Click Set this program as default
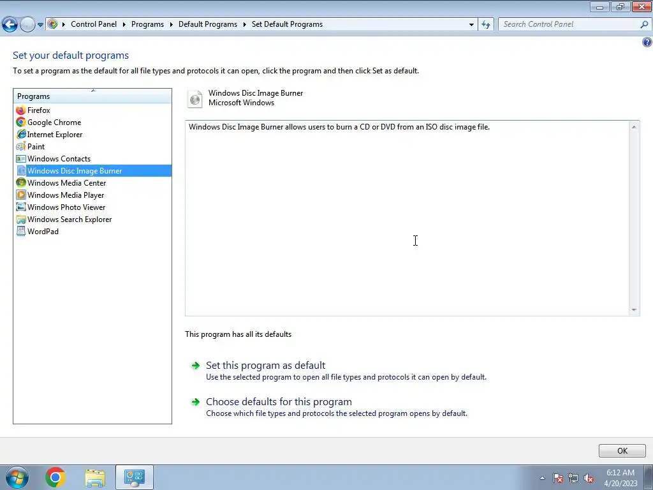 (265, 366)
